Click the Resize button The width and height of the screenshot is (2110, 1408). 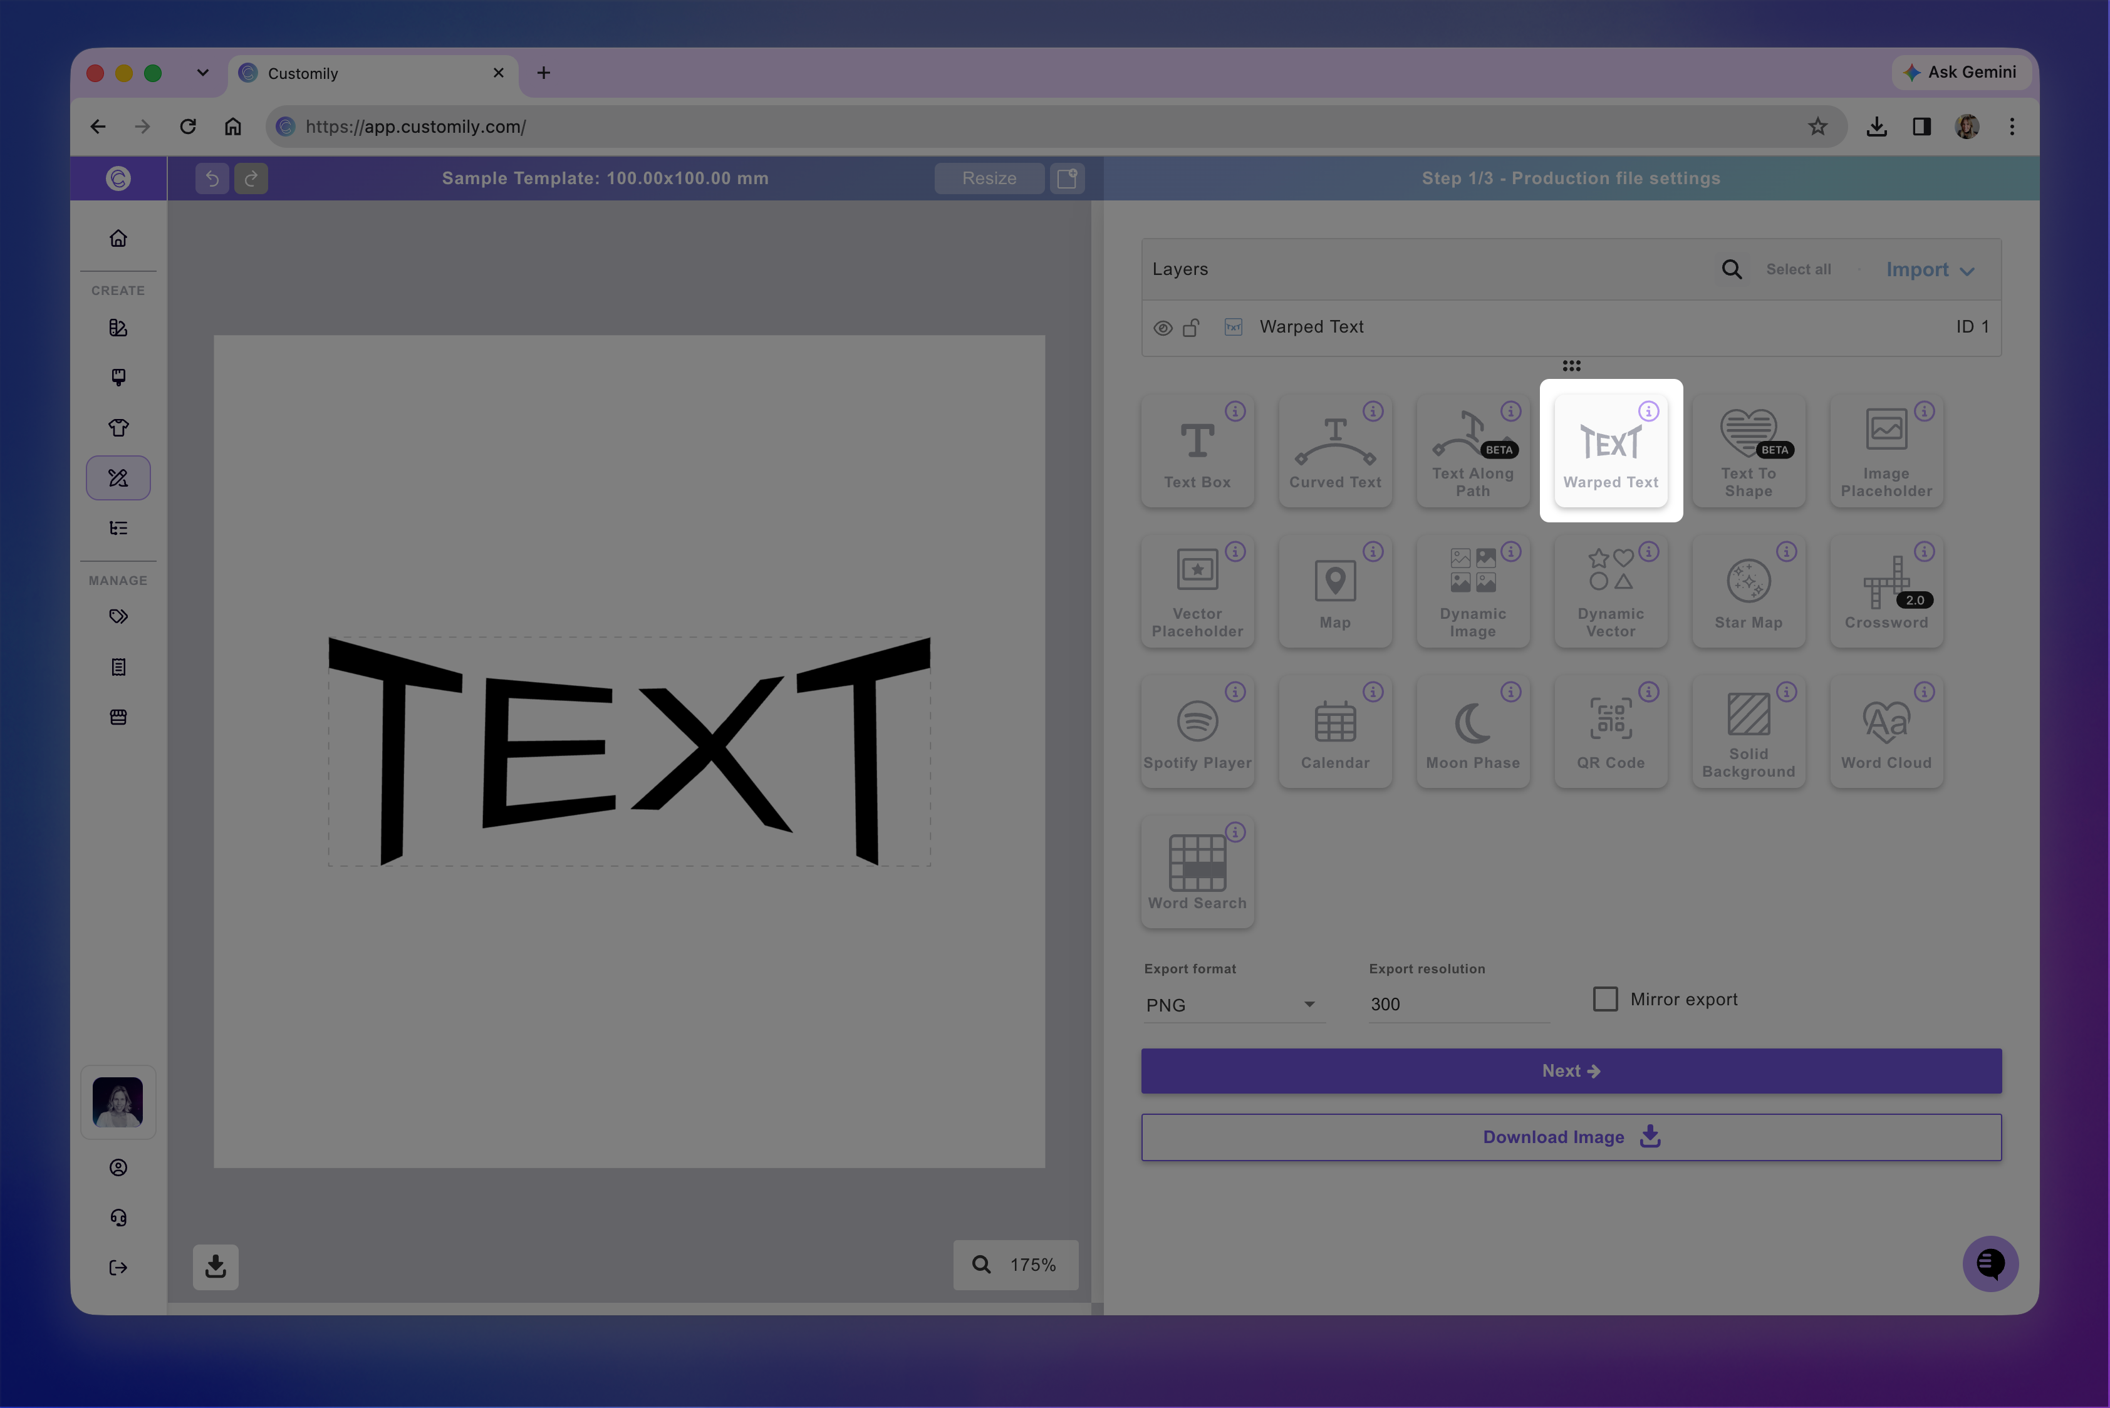989,178
